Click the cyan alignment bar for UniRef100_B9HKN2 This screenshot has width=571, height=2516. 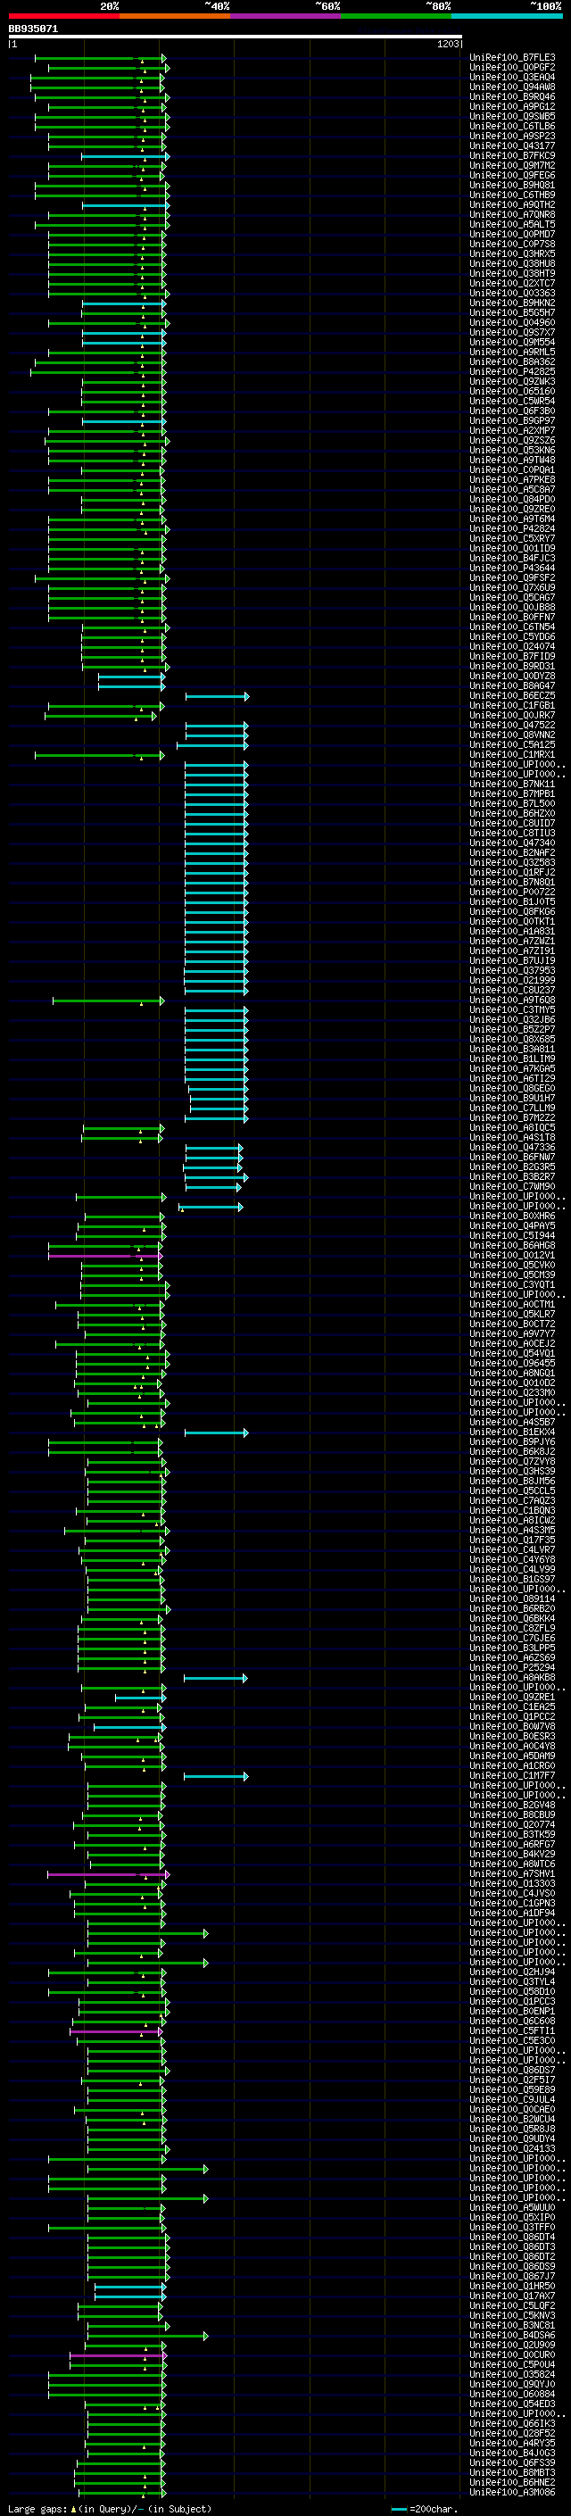[123, 303]
